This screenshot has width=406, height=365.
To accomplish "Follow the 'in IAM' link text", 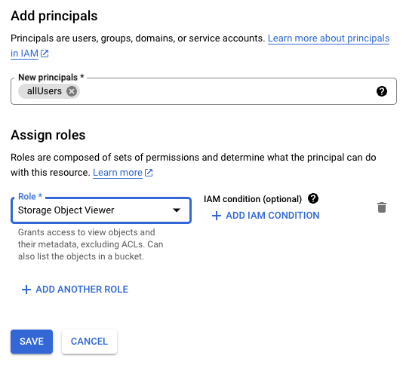I will tap(24, 54).
